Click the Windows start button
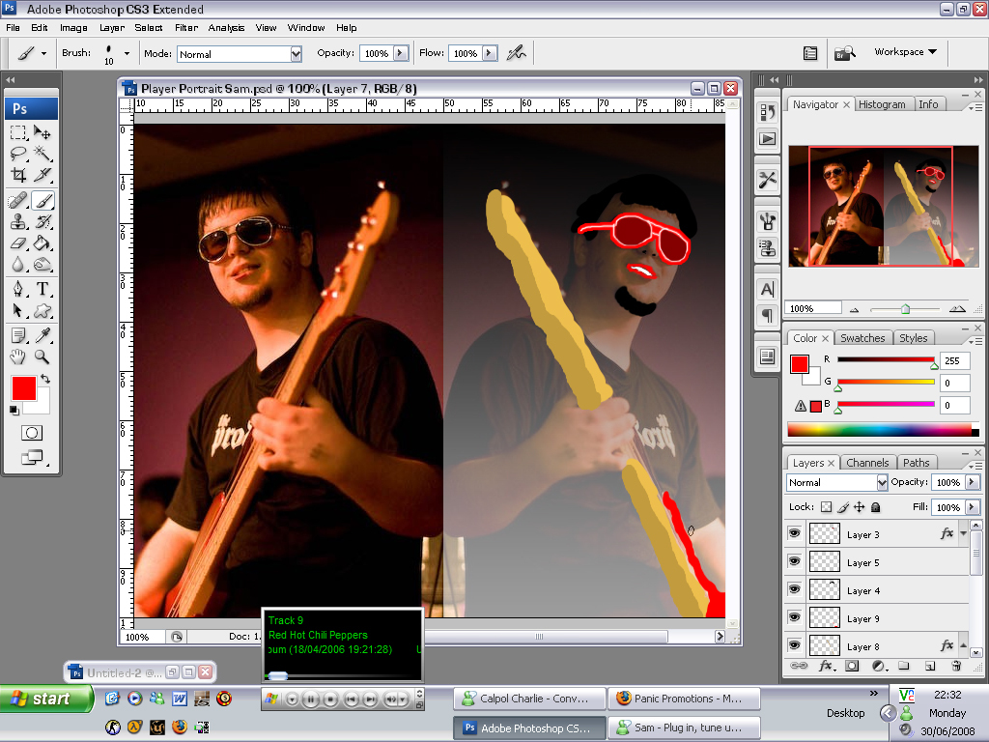 pos(46,699)
